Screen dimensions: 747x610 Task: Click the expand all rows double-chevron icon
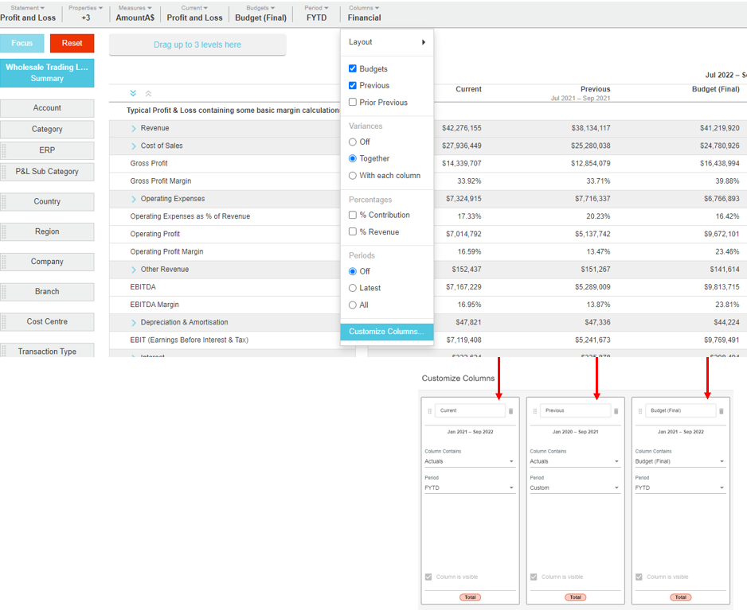[x=133, y=94]
